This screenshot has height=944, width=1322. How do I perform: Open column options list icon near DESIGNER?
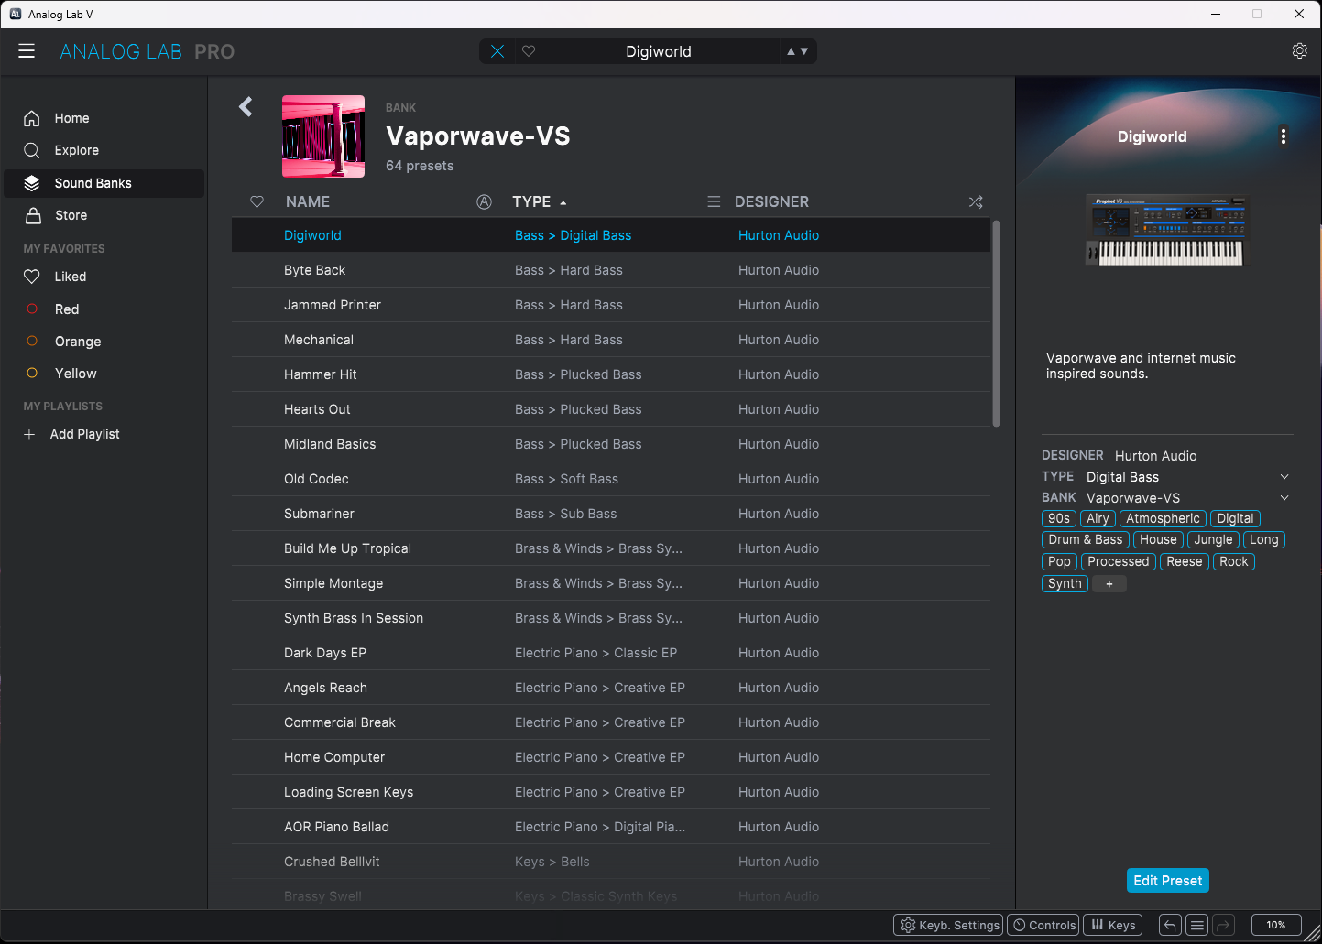pos(714,201)
